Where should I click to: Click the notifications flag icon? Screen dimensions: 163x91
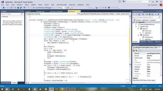[x=123, y=2]
